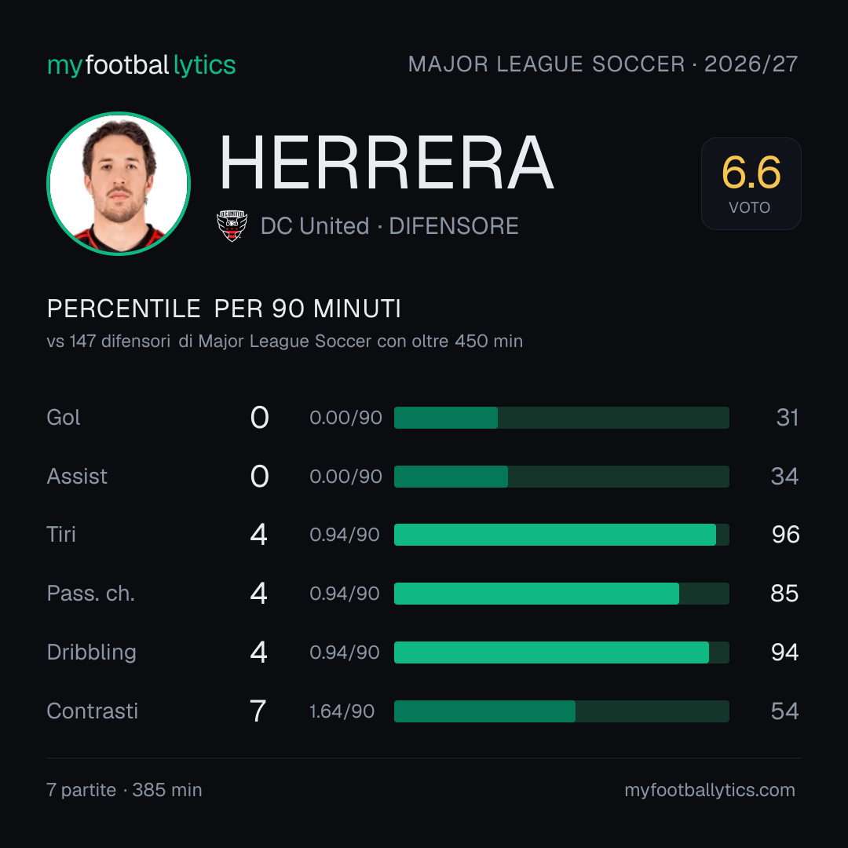Click the Percentile per 90 minuti heading
The image size is (848, 848).
click(224, 309)
